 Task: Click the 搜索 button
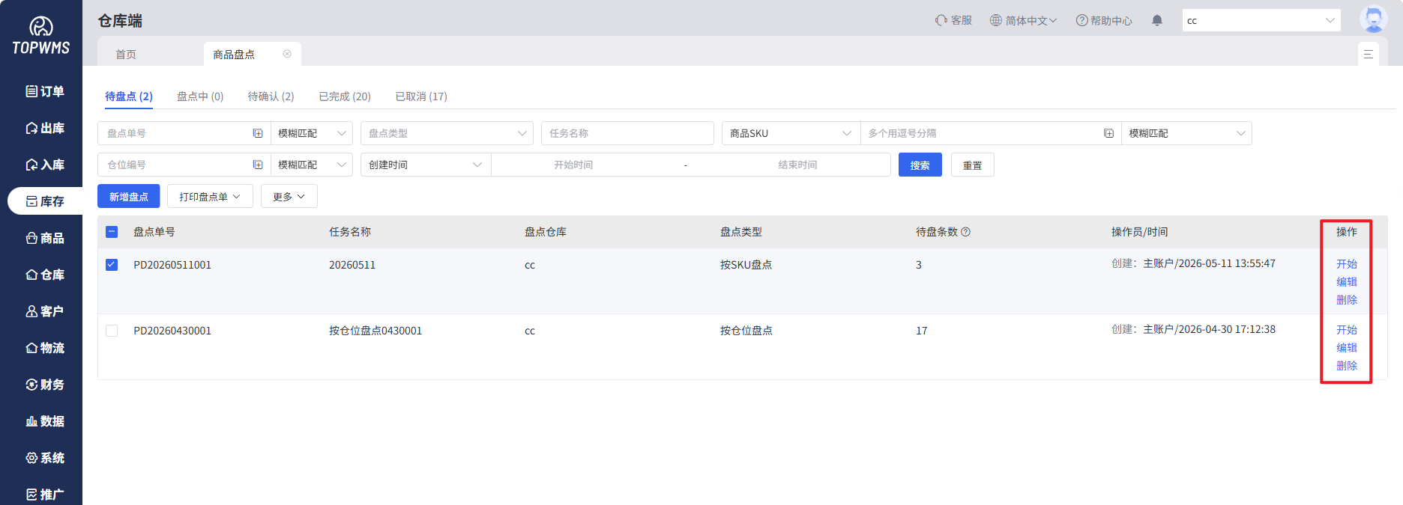(920, 165)
